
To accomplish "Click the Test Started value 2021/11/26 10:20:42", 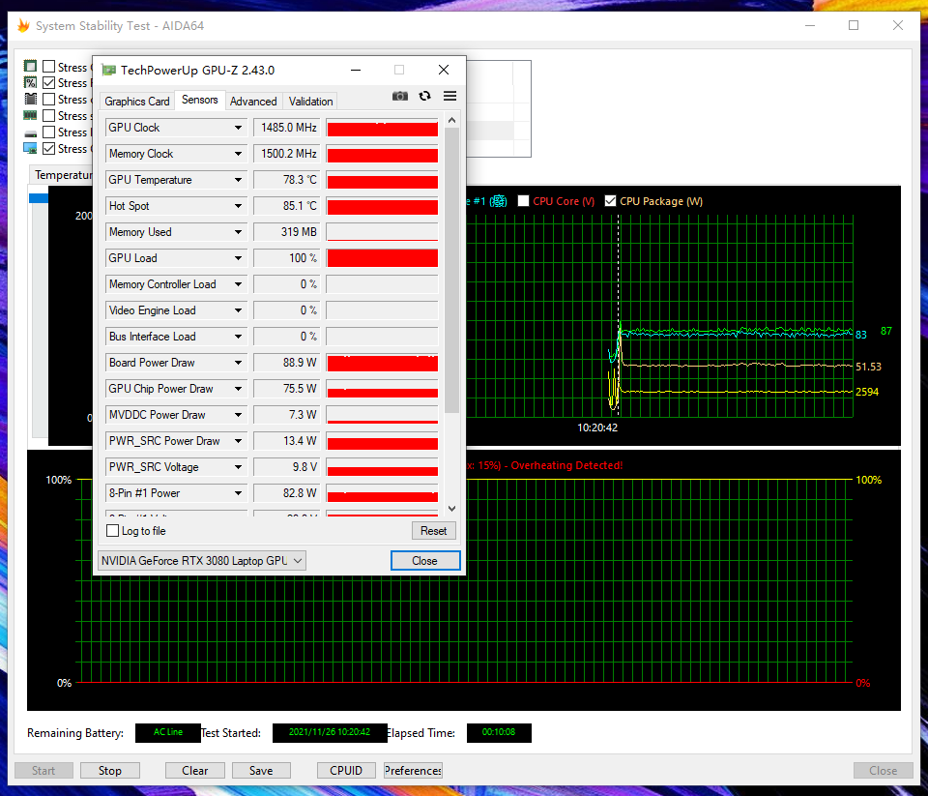I will 330,732.
